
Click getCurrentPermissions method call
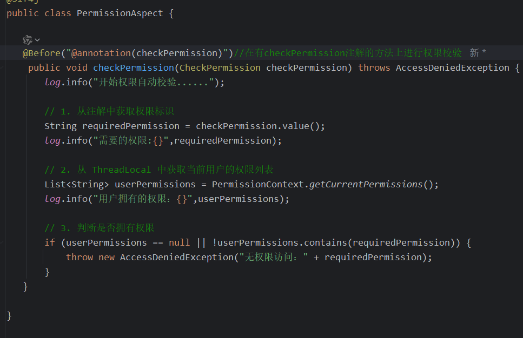click(x=365, y=184)
